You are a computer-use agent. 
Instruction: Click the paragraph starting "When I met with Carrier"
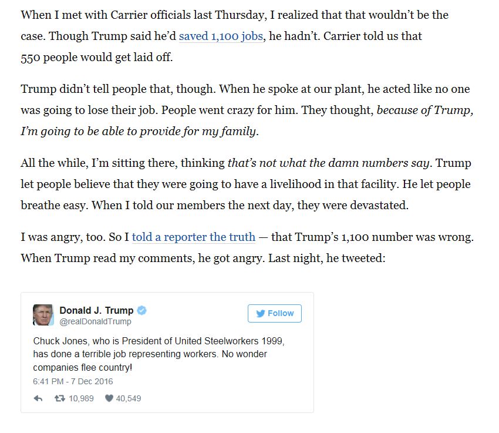coord(235,36)
